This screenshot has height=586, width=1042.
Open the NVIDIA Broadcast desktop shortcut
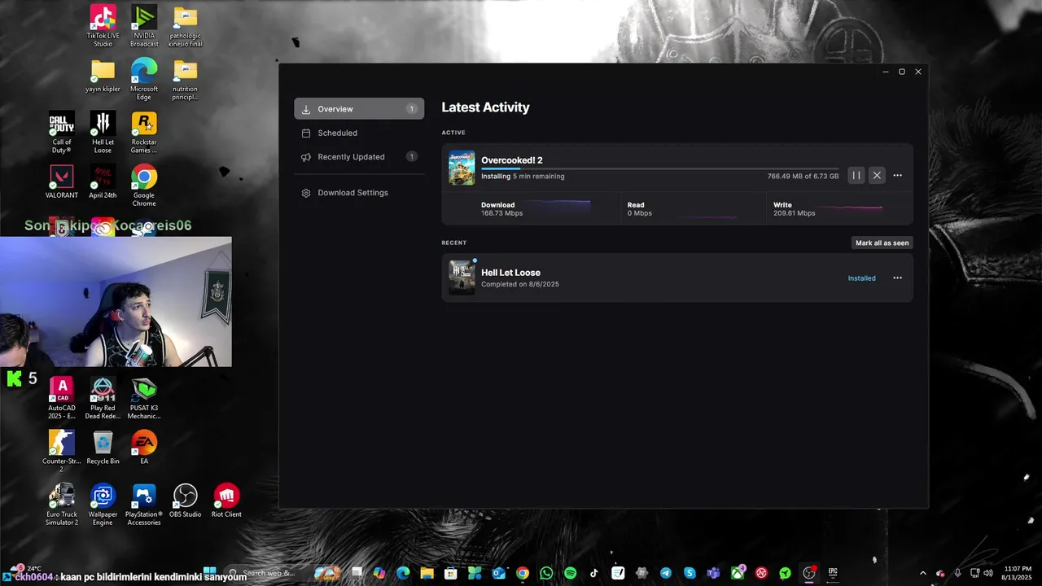(x=144, y=26)
